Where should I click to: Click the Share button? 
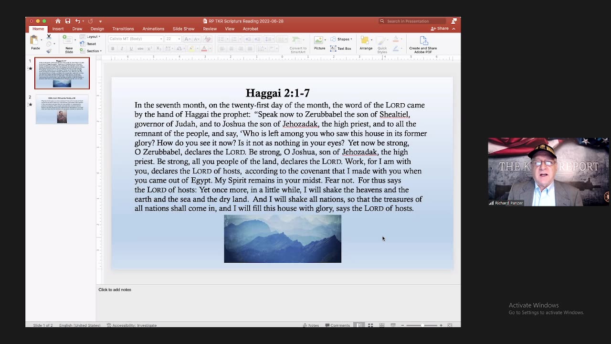(440, 29)
